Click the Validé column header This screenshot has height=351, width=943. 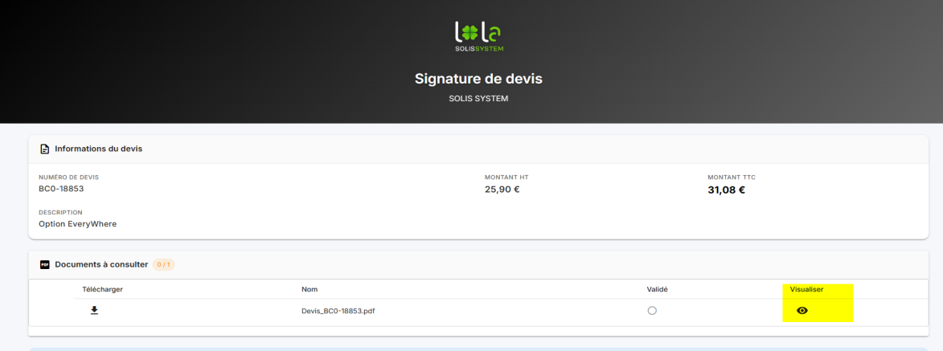[x=658, y=289]
